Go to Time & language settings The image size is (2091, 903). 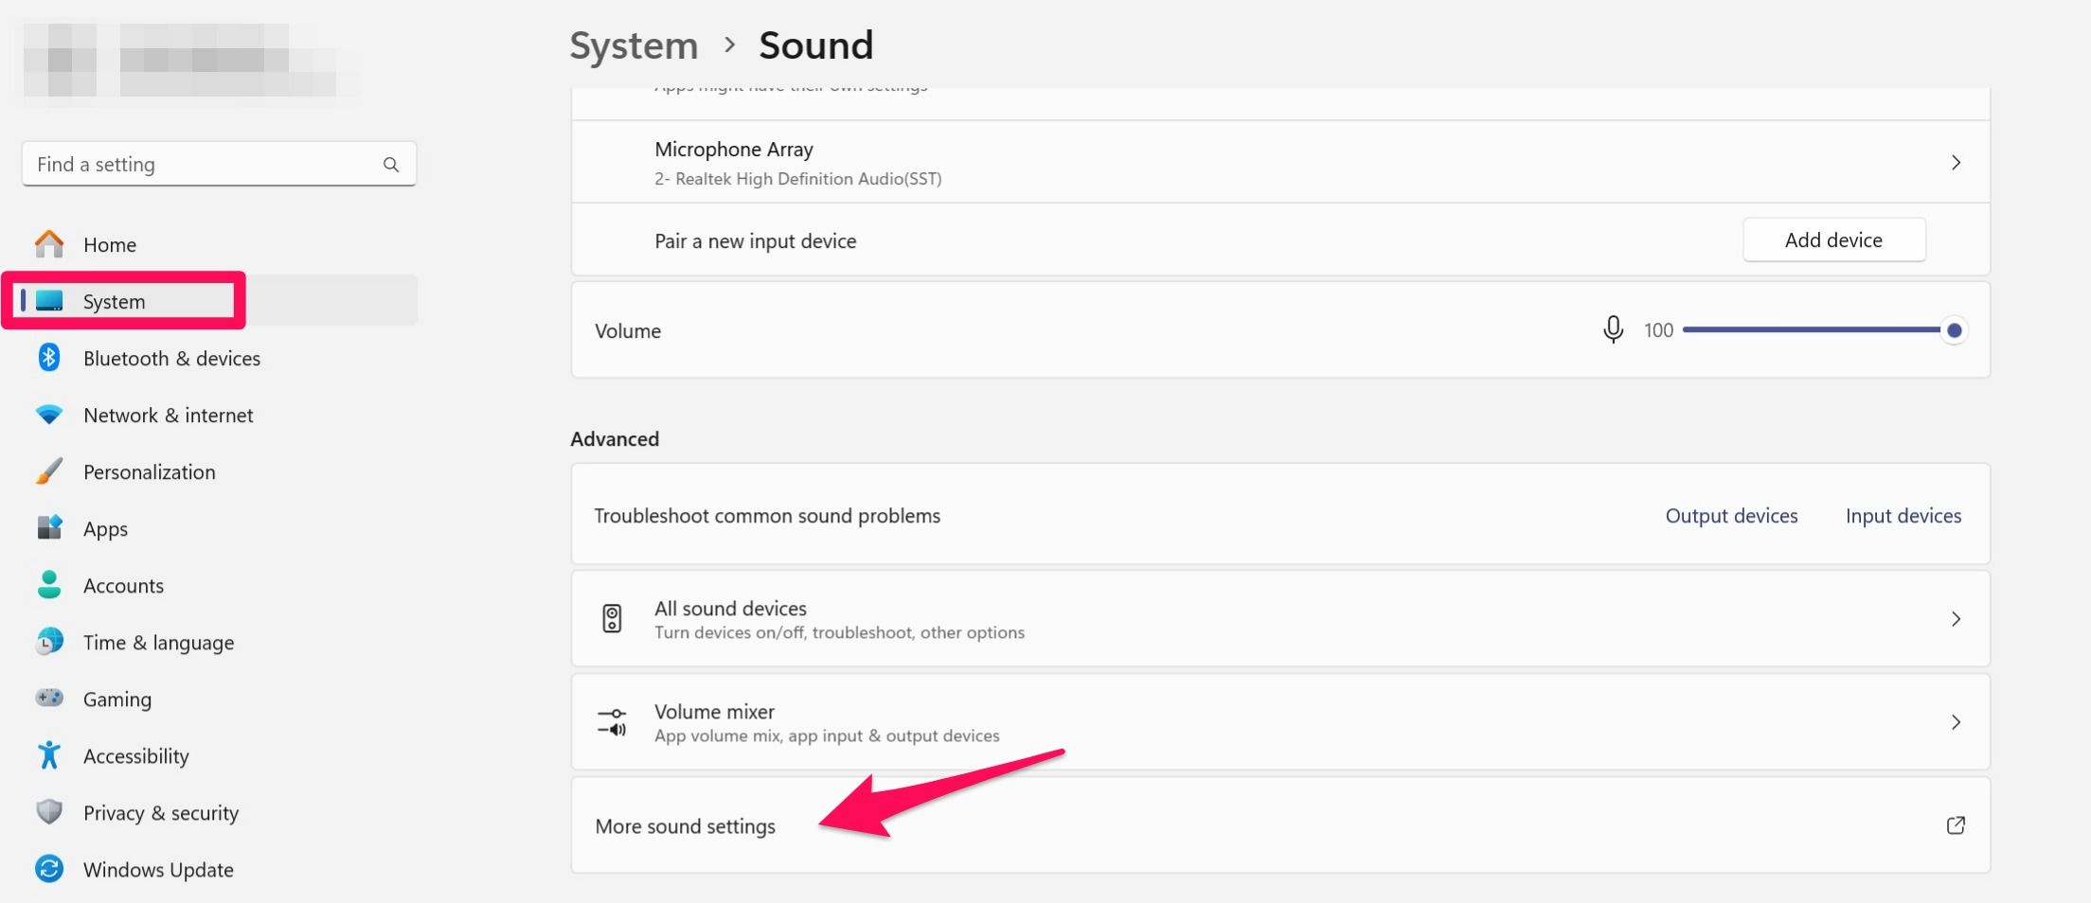pos(158,643)
